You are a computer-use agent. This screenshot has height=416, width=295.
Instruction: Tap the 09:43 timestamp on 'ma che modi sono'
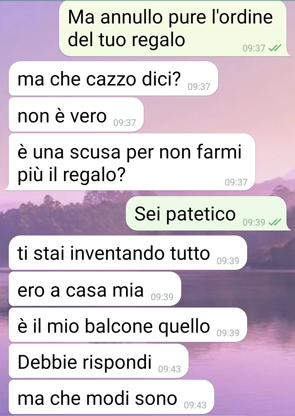pyautogui.click(x=195, y=405)
